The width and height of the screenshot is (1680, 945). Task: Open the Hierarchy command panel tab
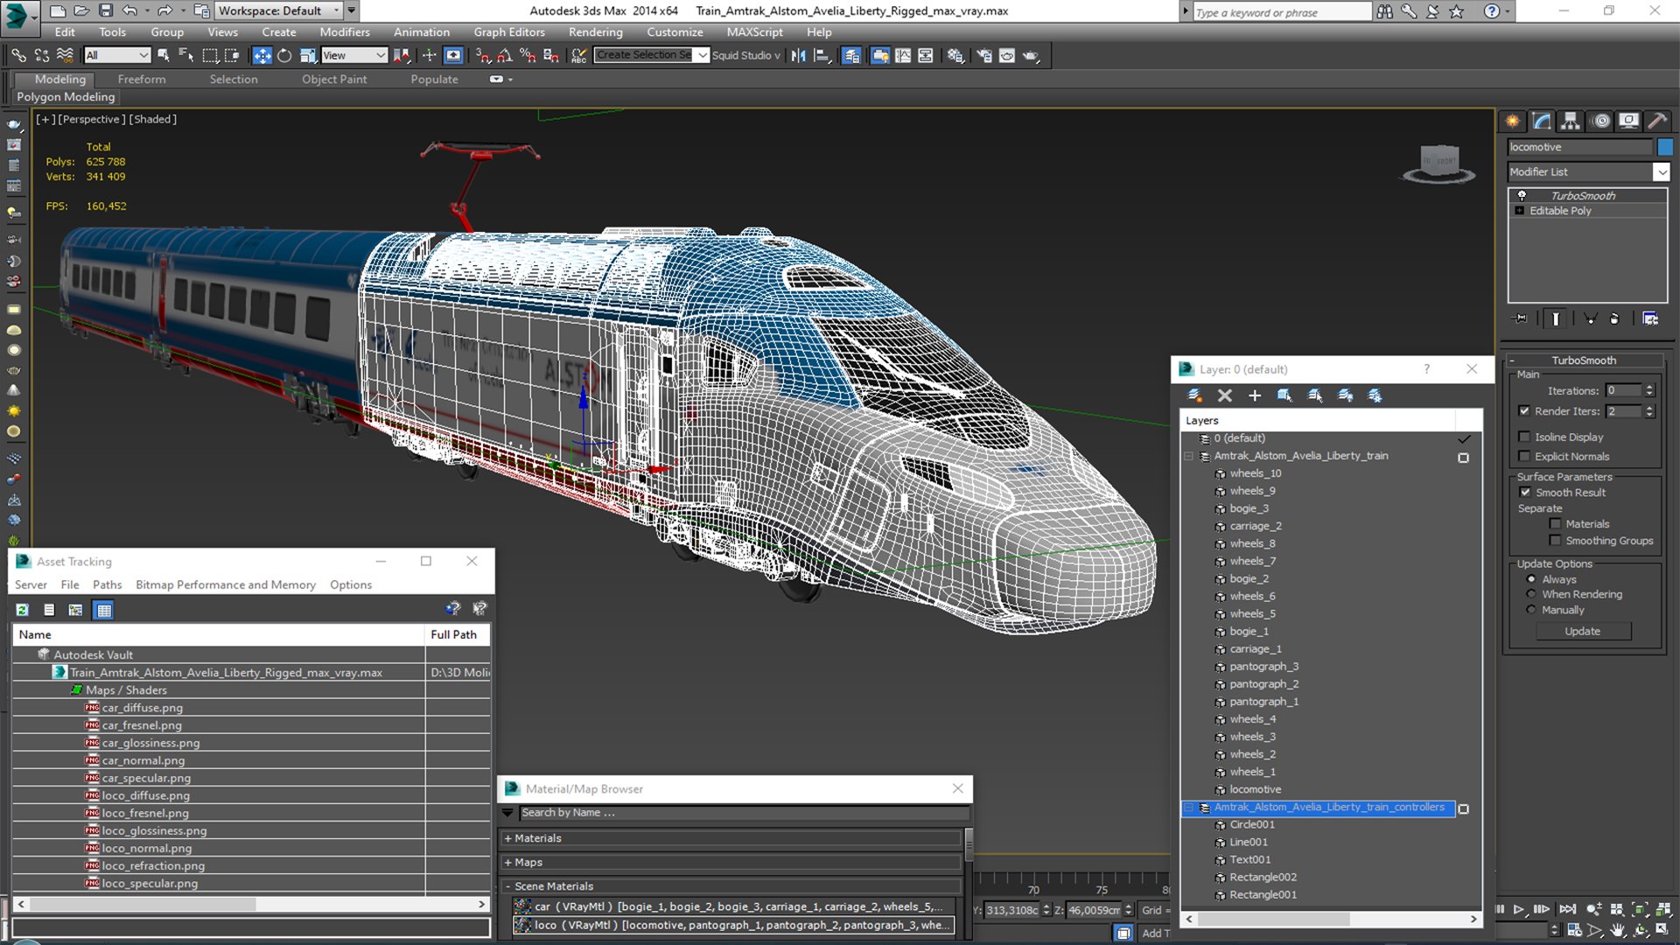[1571, 121]
